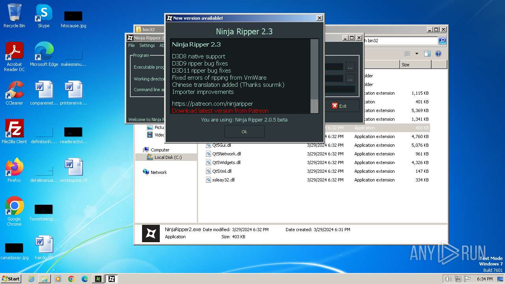Screen dimensions: 505x284
Task: Close the New version available dialog
Action: 320,18
